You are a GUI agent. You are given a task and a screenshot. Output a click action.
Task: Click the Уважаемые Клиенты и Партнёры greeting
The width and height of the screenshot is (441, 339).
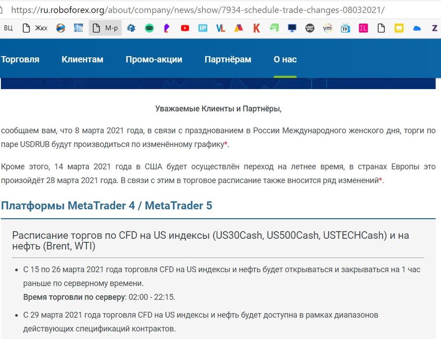pyautogui.click(x=218, y=108)
